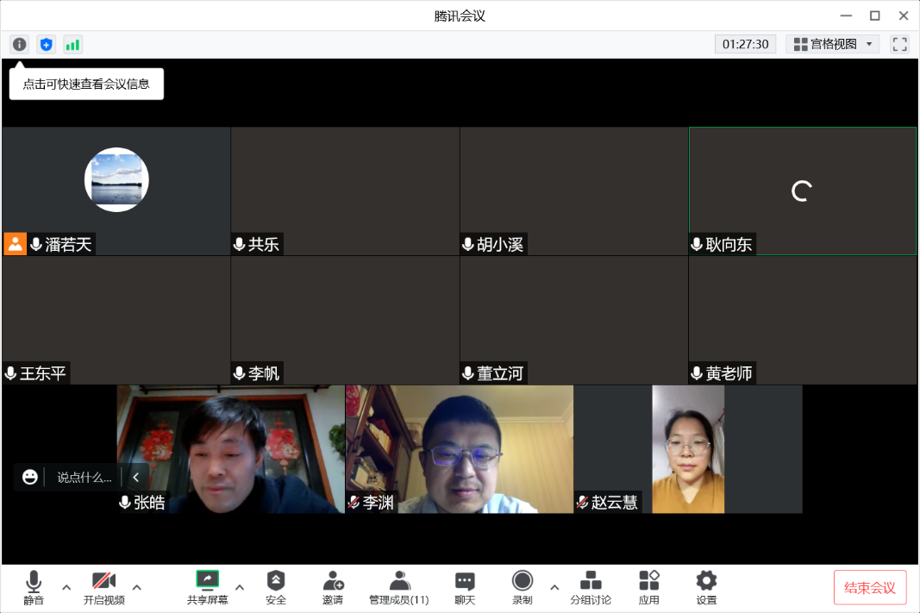Open 管理成员(11) participant list
This screenshot has width=920, height=613.
coord(398,587)
